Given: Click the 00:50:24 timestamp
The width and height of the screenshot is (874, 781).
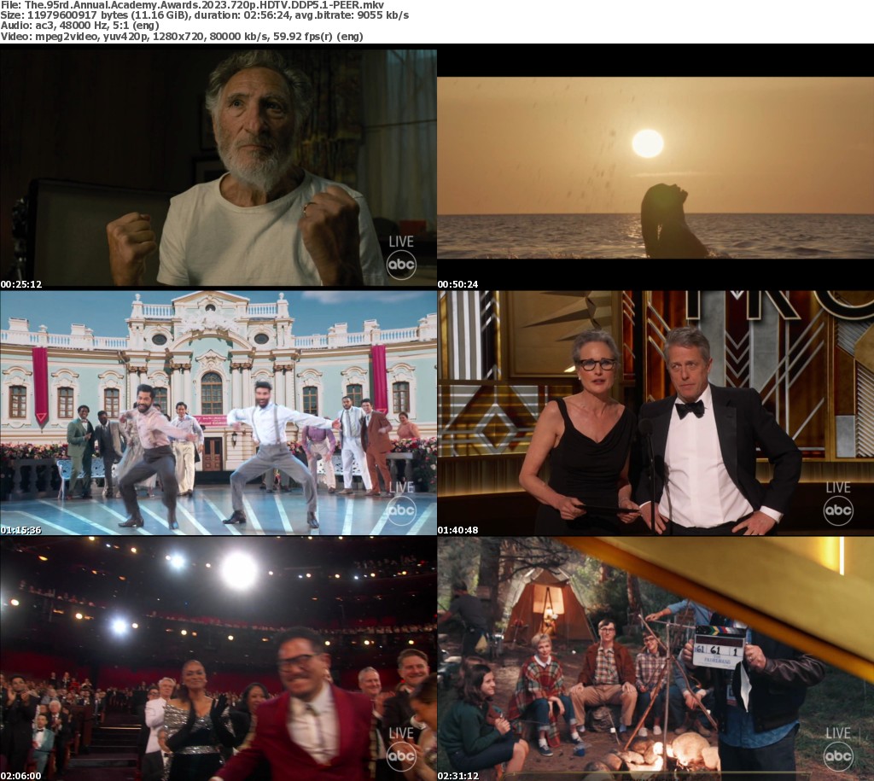Looking at the screenshot, I should pyautogui.click(x=458, y=284).
